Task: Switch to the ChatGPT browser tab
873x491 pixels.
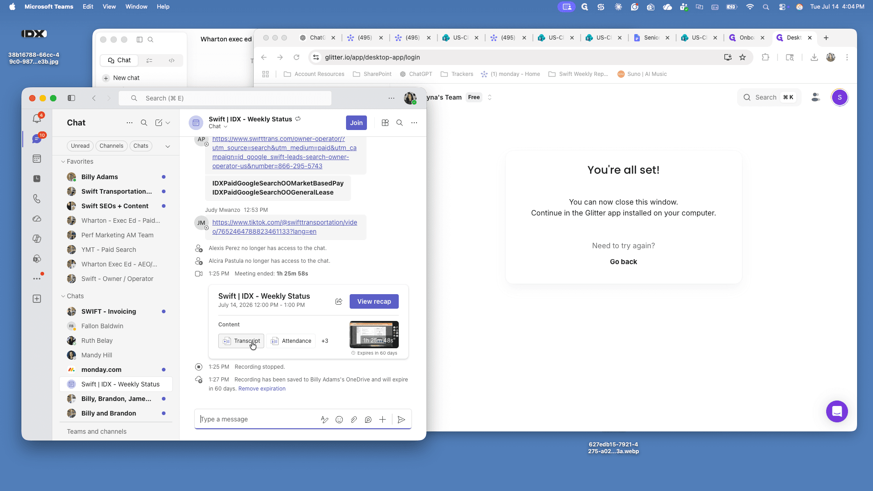Action: click(317, 38)
